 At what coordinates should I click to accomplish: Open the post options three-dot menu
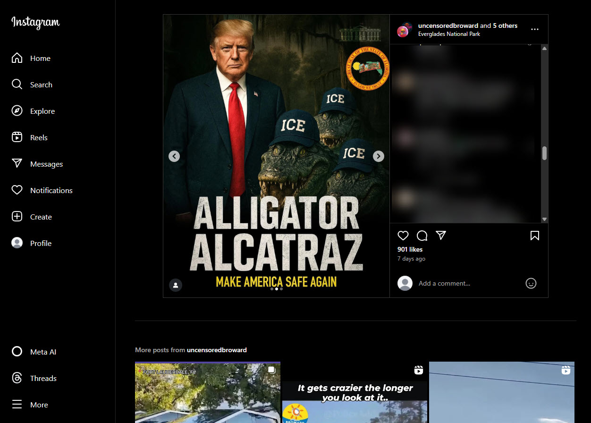[534, 29]
